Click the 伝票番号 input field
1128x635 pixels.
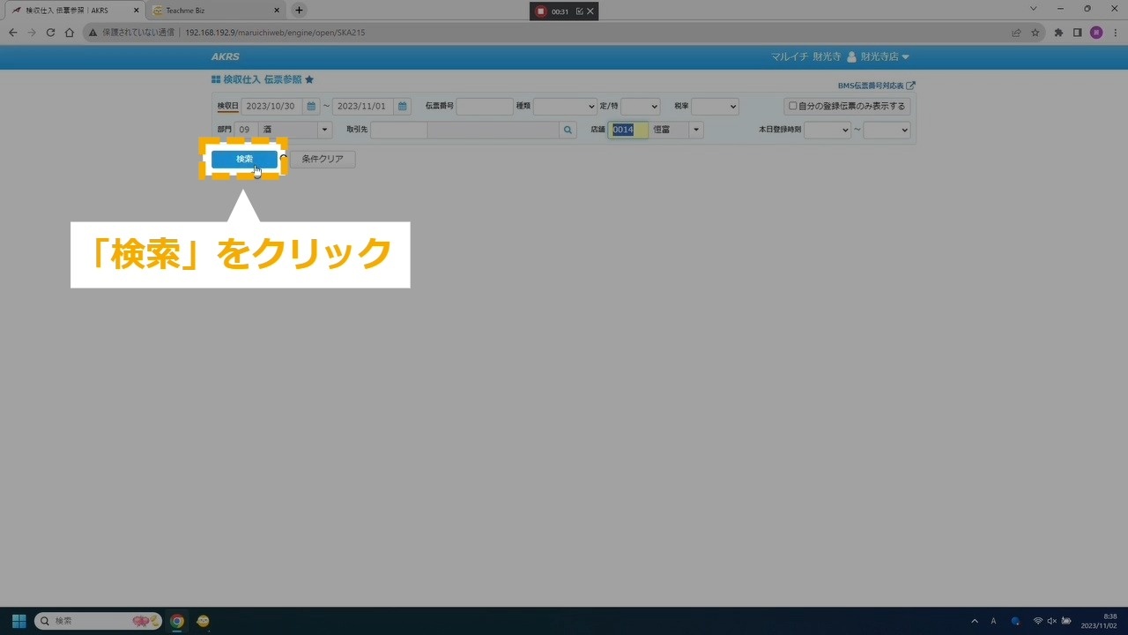coord(484,106)
